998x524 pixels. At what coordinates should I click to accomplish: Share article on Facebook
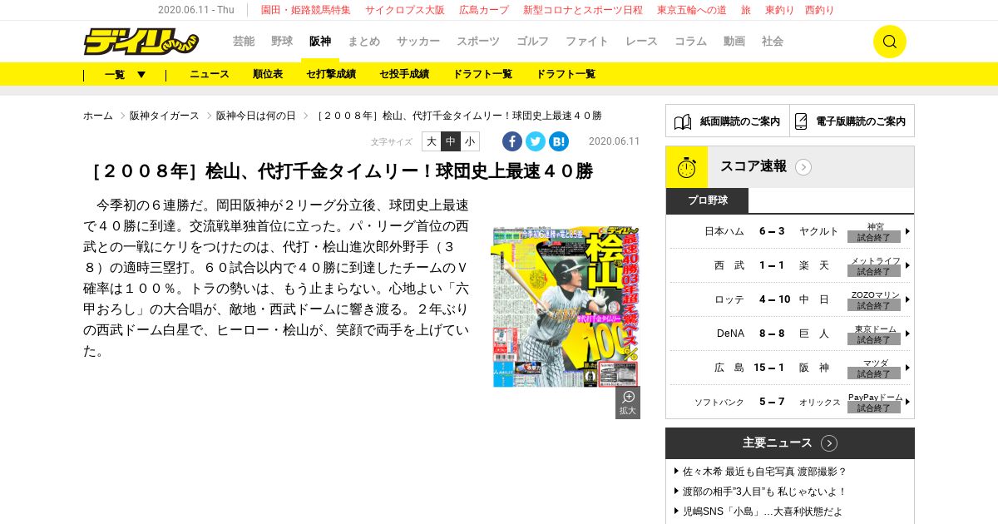click(x=512, y=141)
